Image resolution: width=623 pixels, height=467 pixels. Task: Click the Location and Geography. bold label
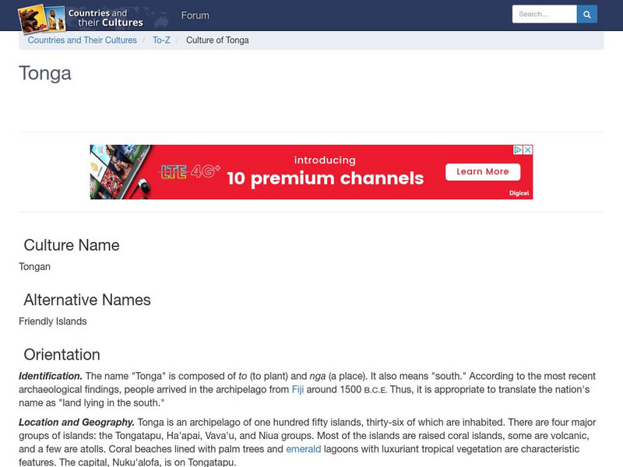(76, 422)
